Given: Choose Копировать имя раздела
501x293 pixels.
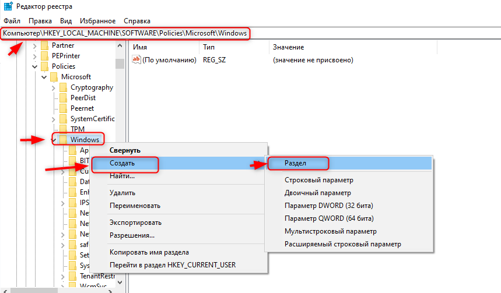Looking at the screenshot, I should 178,252.
